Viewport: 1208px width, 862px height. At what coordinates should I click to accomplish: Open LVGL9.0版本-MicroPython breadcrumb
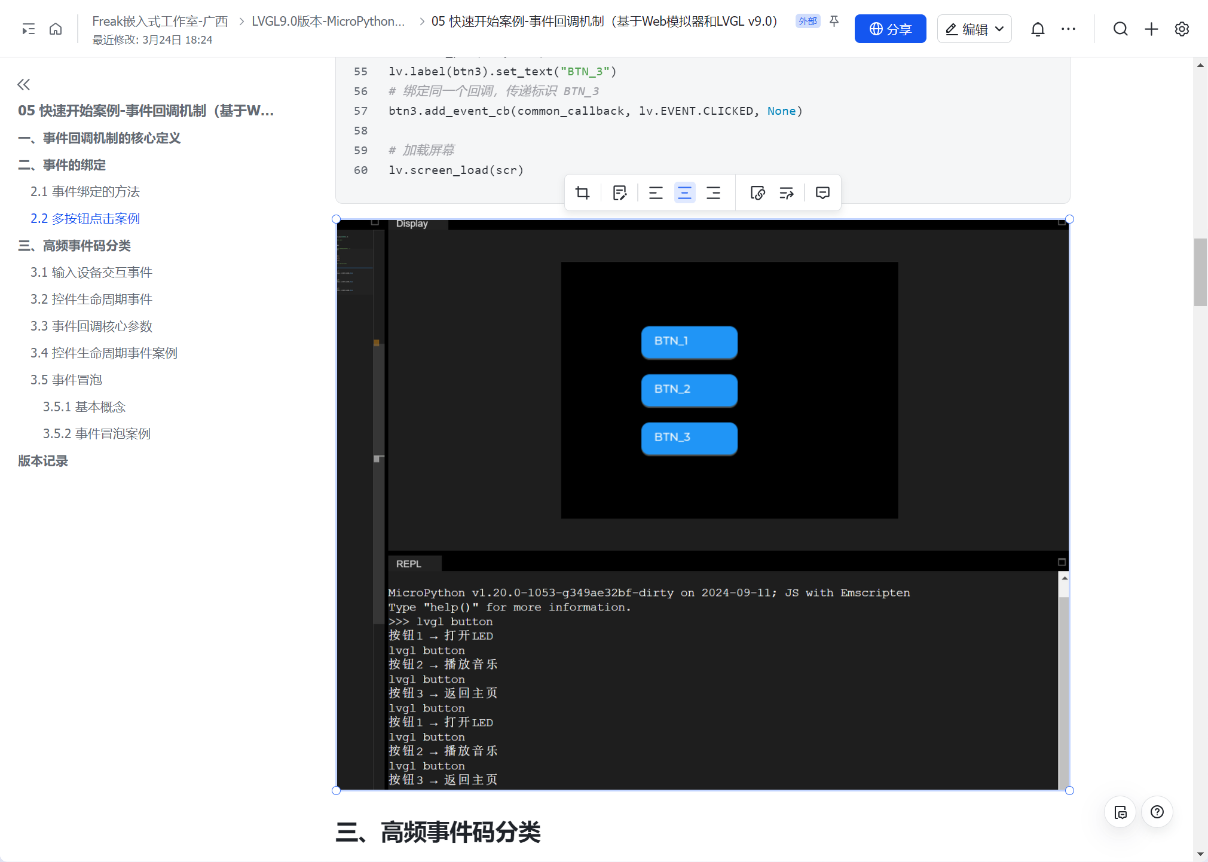point(328,22)
